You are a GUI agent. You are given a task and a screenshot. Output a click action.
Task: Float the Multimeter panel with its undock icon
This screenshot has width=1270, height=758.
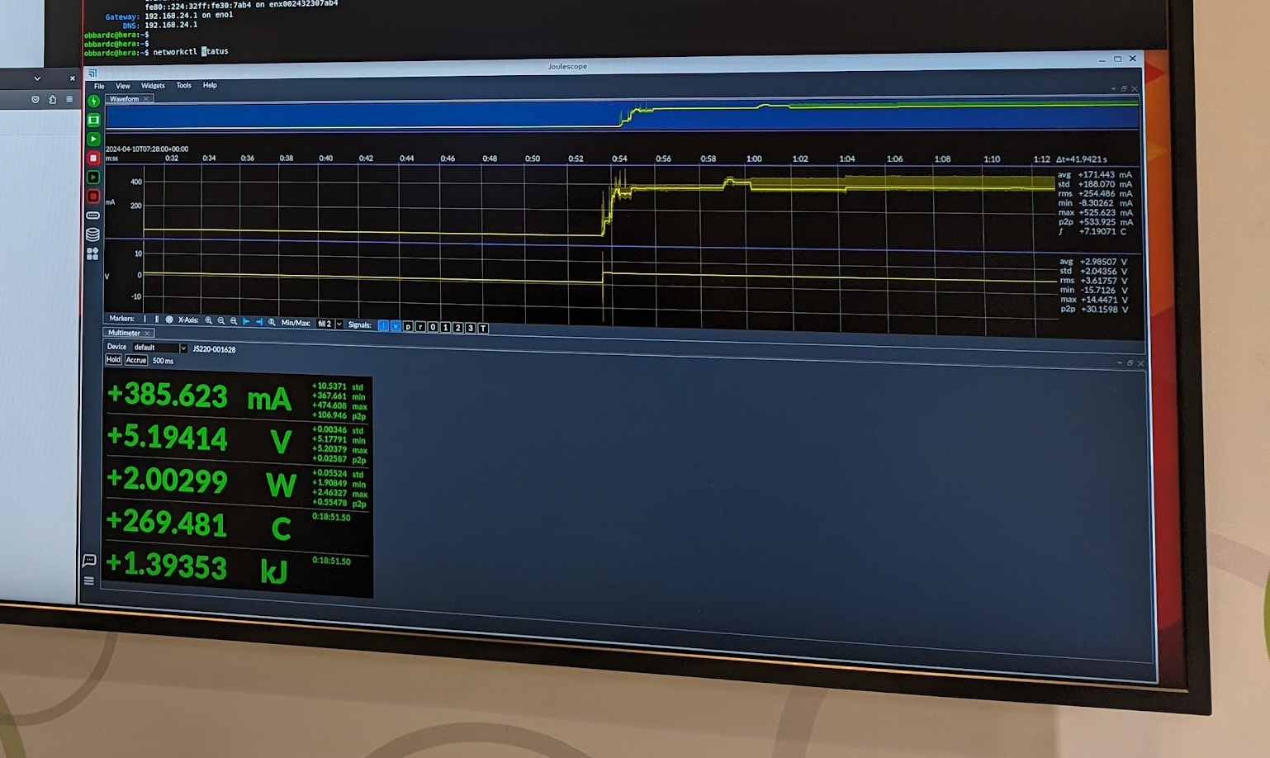(1130, 362)
